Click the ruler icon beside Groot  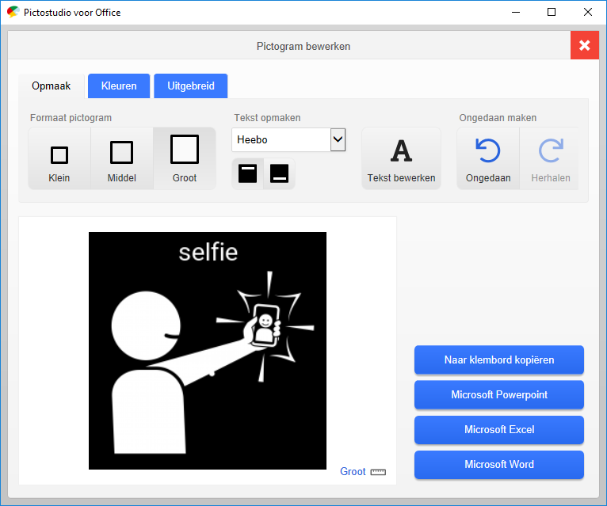(x=378, y=472)
